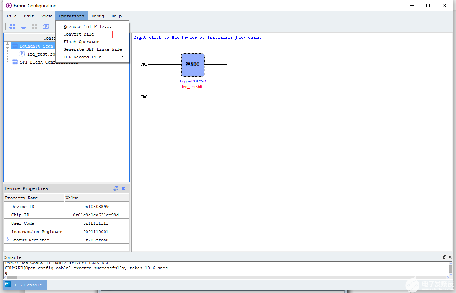Collapse the Boundary Scan tree node
This screenshot has width=456, height=293.
point(7,46)
